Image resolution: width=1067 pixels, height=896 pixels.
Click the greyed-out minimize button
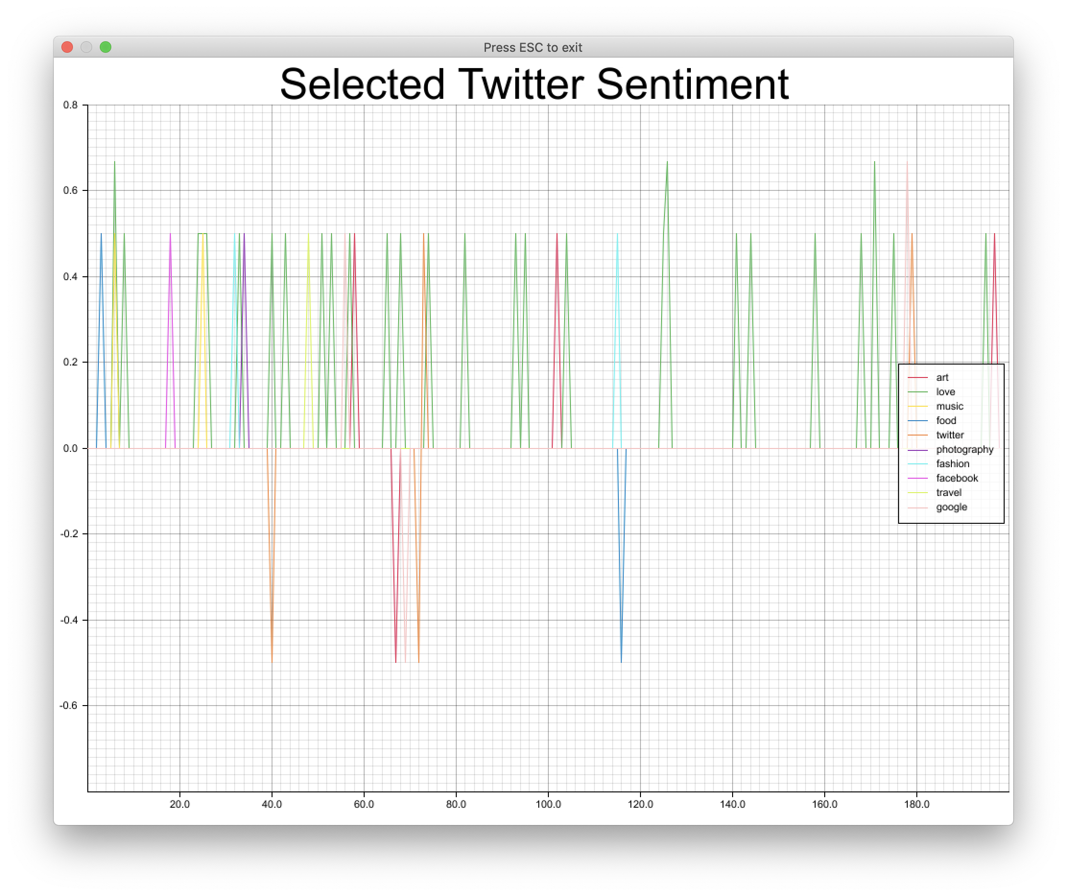point(86,47)
